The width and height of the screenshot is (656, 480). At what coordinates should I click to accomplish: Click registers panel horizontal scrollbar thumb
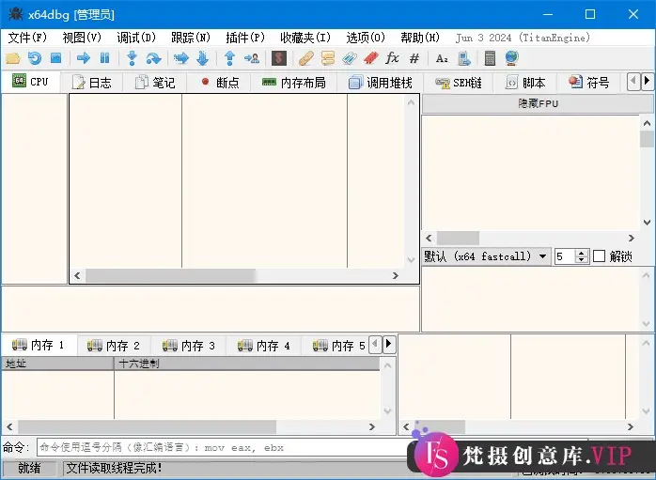(x=458, y=238)
